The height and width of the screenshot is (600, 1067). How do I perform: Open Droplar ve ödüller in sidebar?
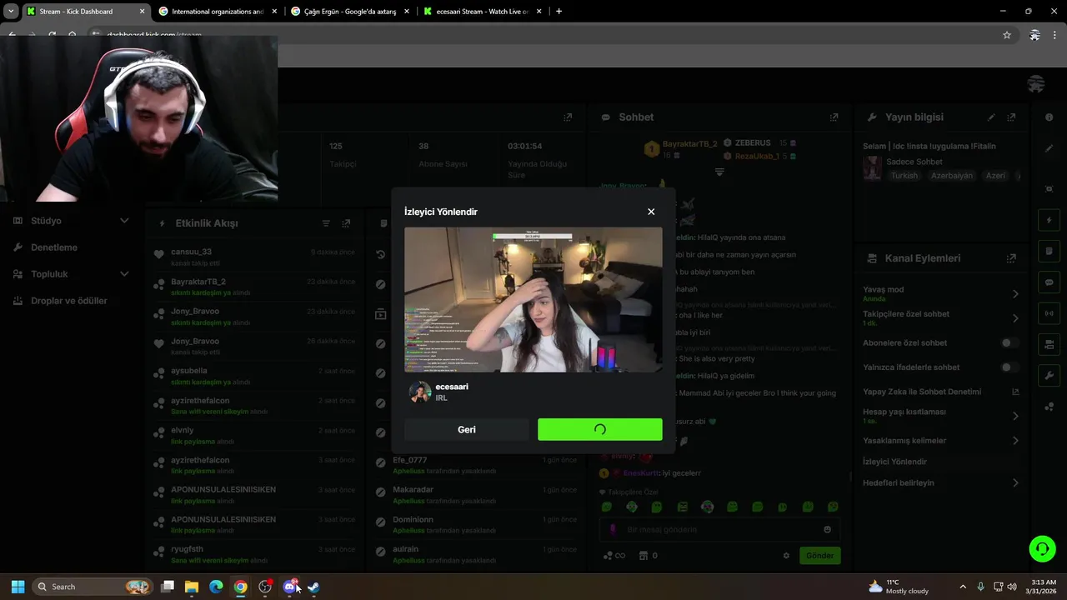coord(71,301)
